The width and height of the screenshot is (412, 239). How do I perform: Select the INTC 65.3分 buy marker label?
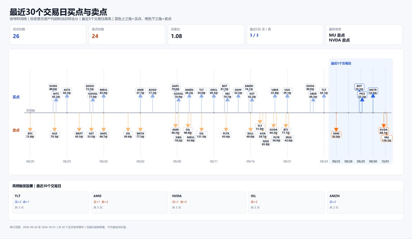point(56,95)
